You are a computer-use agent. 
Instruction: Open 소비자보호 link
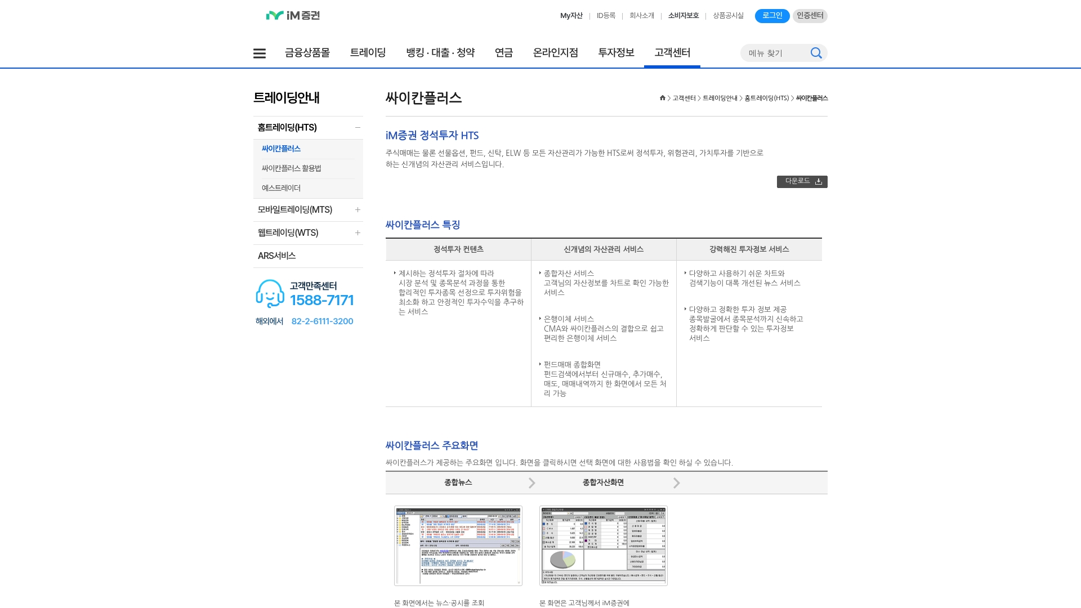point(684,16)
